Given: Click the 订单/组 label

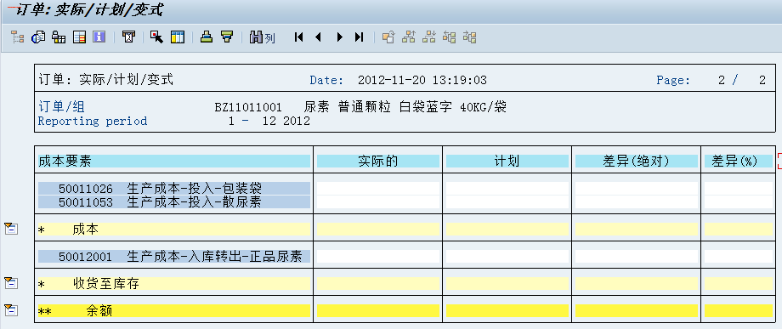Looking at the screenshot, I should coord(61,106).
